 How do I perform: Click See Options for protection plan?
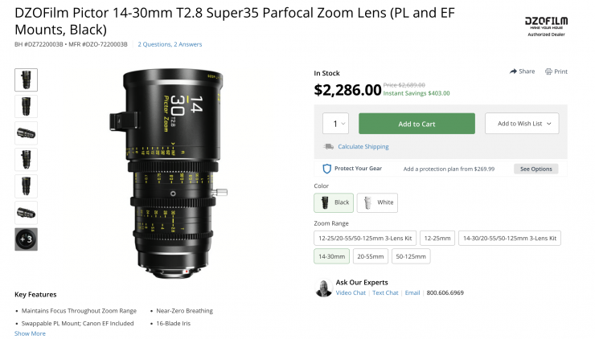(536, 169)
